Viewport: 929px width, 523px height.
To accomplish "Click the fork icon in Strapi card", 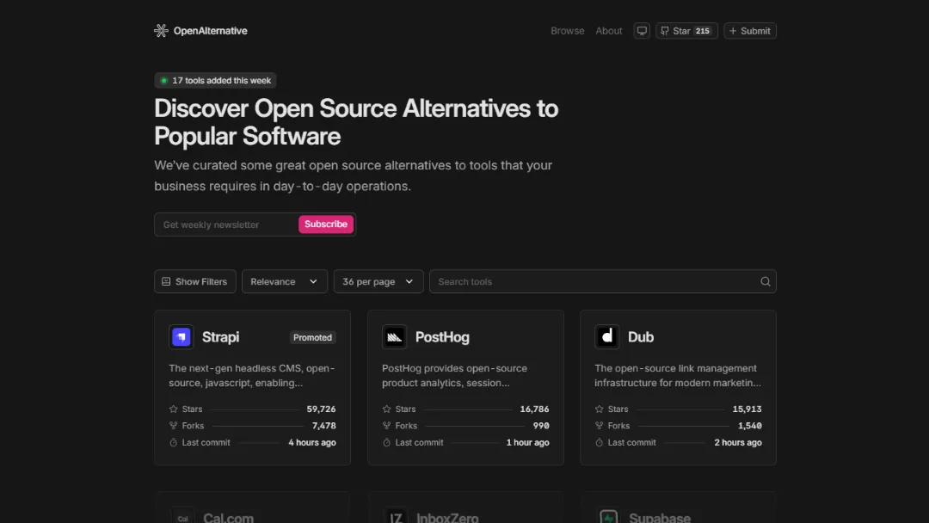I will tap(174, 425).
